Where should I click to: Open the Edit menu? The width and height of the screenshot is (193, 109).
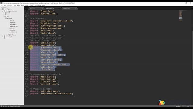pyautogui.click(x=5, y=5)
